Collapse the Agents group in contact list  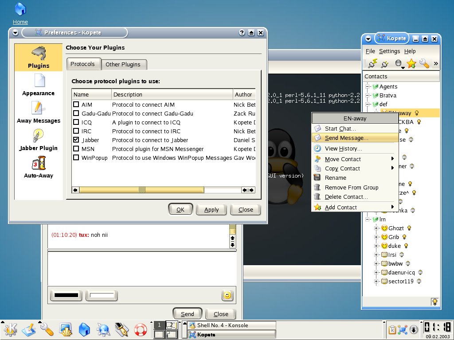click(x=368, y=86)
